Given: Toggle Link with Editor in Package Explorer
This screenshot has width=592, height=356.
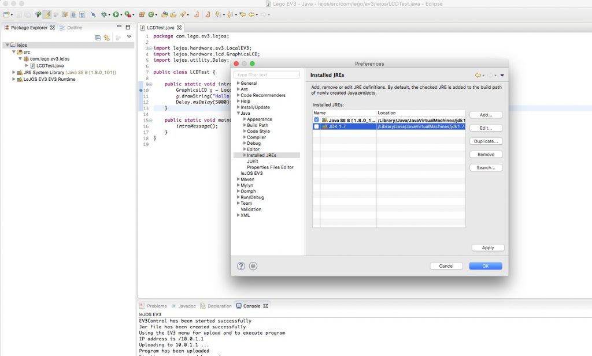Looking at the screenshot, I should point(107,38).
